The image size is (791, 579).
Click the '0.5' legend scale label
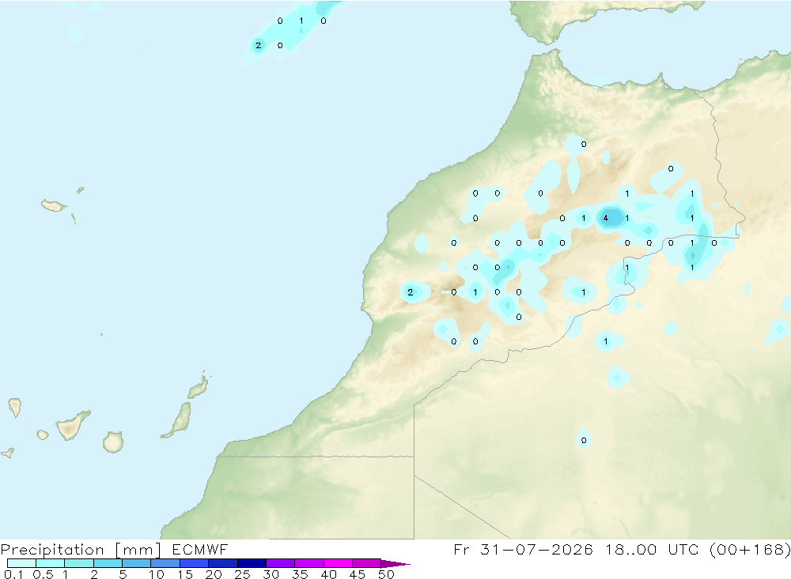tap(43, 574)
